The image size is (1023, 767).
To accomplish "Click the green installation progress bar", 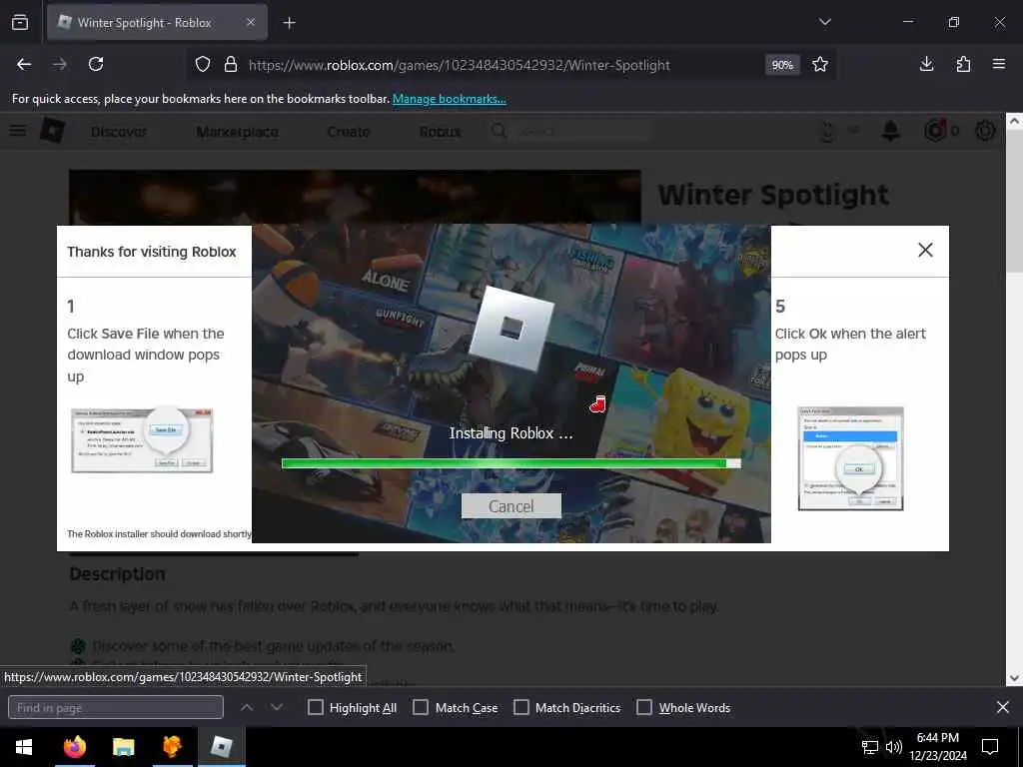I will click(511, 463).
